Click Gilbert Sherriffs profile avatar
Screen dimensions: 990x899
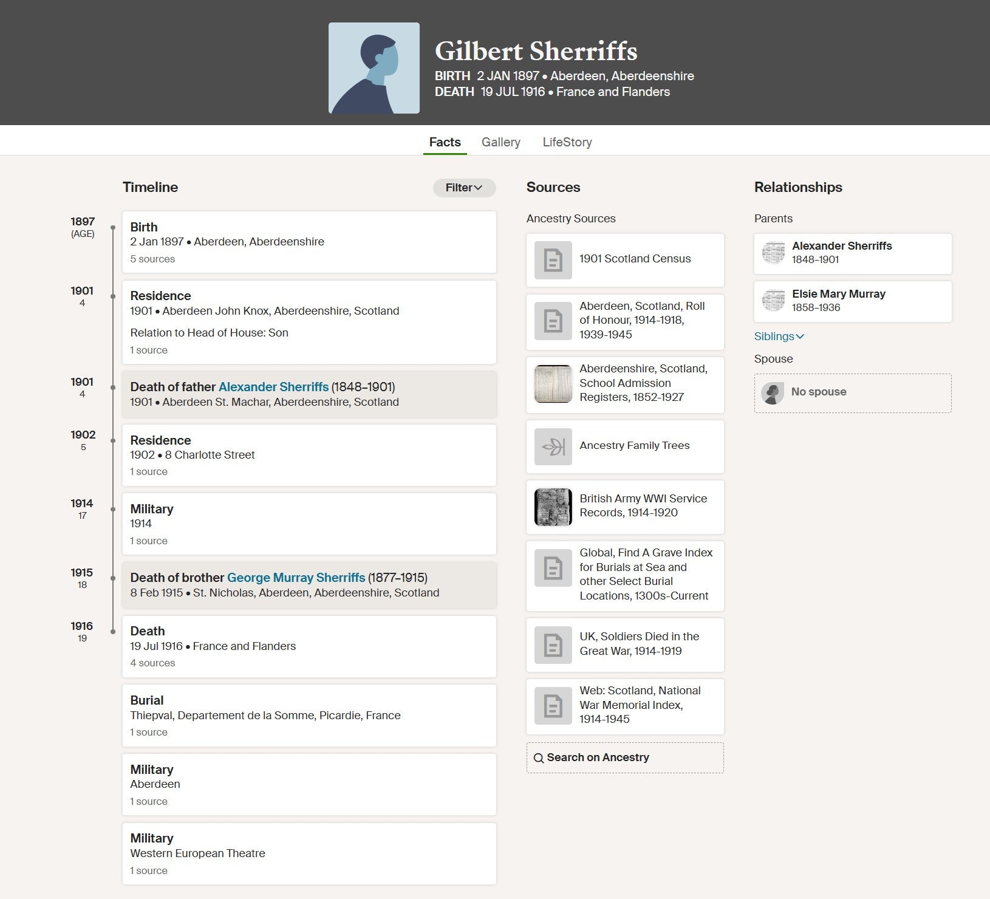[x=374, y=68]
